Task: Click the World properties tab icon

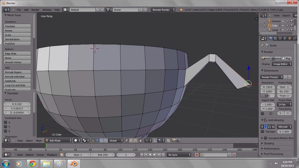Action: (285, 39)
